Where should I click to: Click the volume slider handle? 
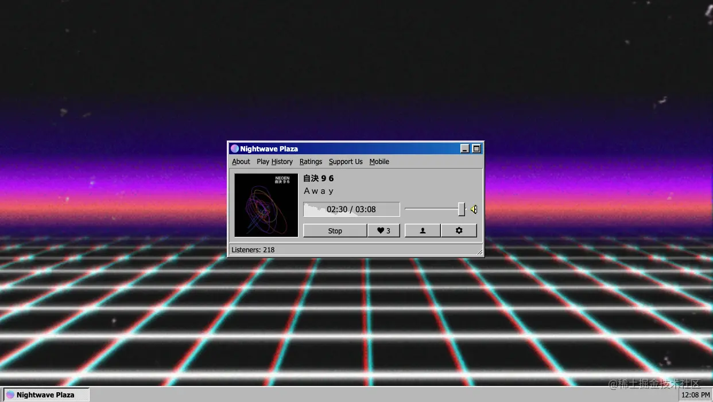462,209
